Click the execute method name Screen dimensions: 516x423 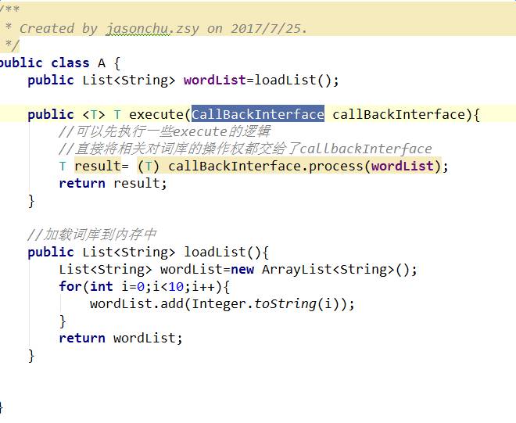click(x=156, y=114)
